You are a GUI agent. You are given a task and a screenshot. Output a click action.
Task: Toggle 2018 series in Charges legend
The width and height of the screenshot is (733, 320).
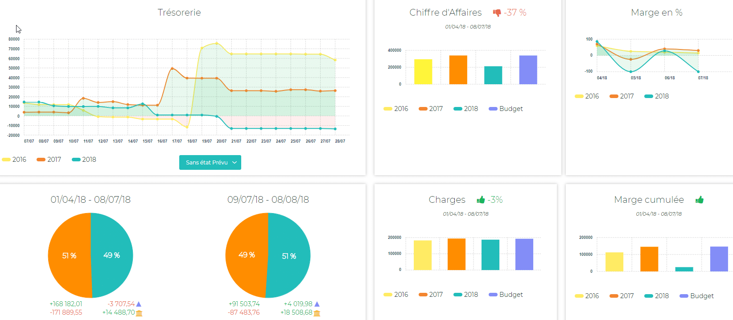[x=465, y=295]
